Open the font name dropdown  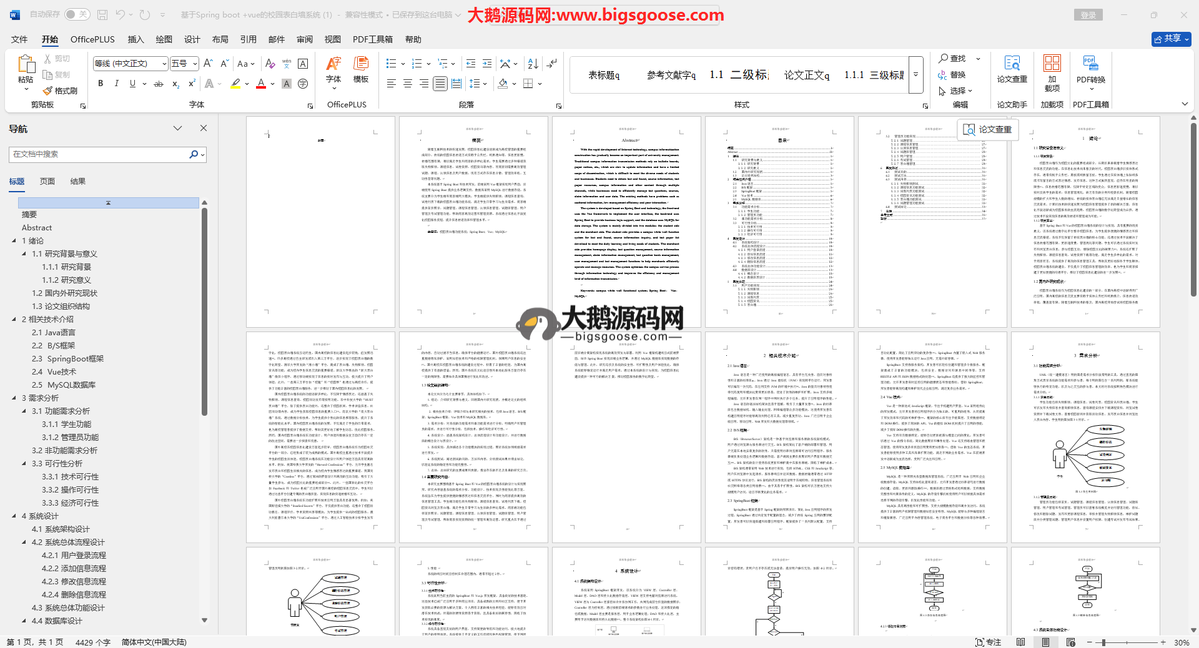pos(164,64)
